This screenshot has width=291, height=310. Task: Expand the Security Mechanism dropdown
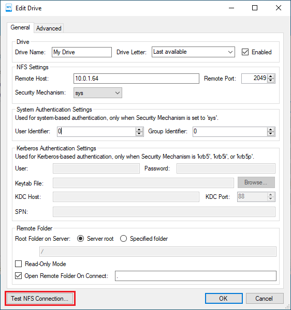(x=98, y=93)
